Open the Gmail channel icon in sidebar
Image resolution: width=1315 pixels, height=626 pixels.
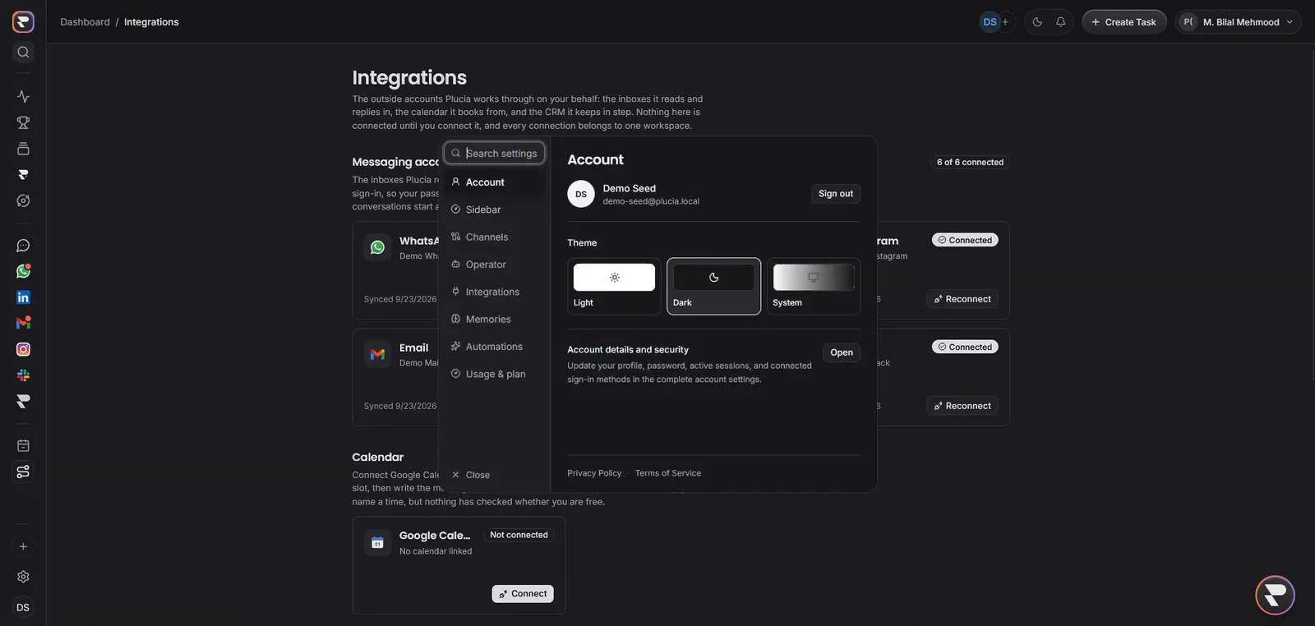[x=23, y=323]
